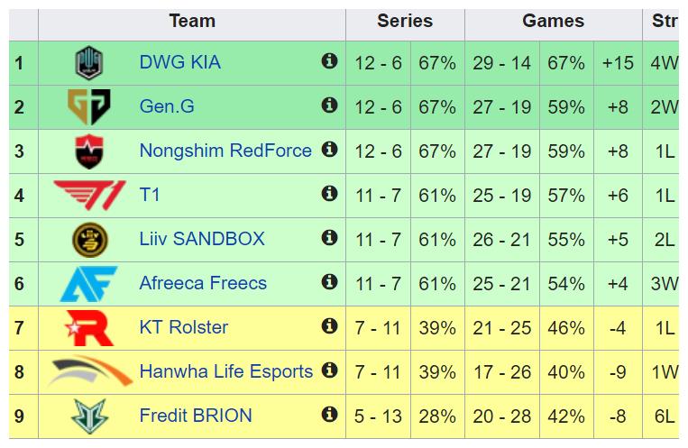Click the Games column header
688x448 pixels.
554,21
